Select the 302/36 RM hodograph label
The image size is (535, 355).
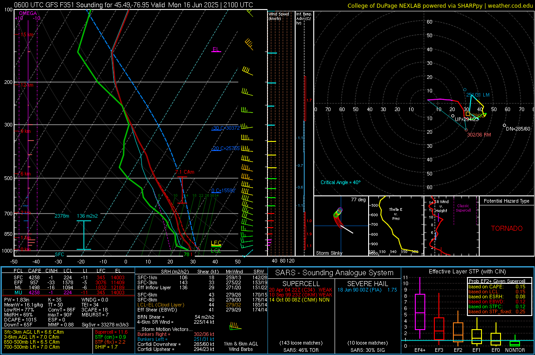479,135
